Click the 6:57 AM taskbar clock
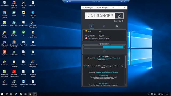 tap(160, 94)
